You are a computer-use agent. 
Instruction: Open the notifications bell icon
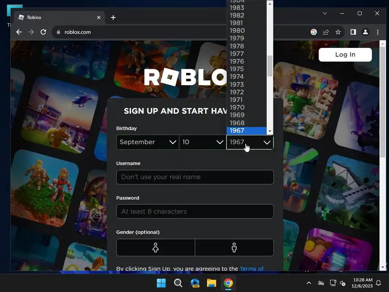379,283
